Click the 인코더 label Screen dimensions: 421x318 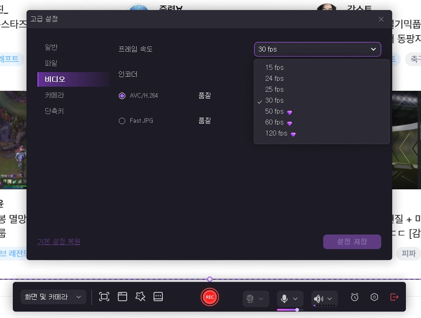click(128, 74)
